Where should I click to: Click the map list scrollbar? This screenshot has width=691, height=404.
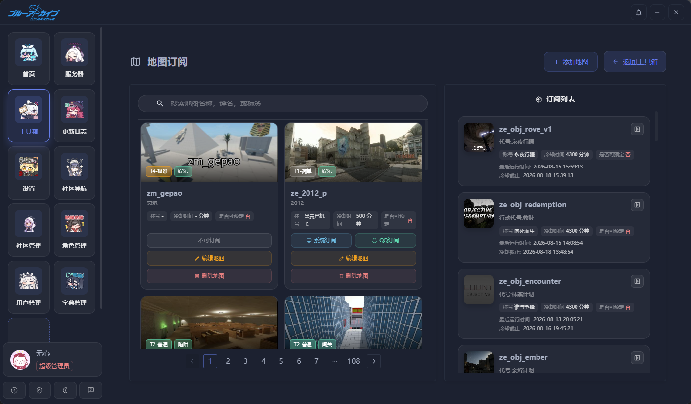pyautogui.click(x=426, y=145)
